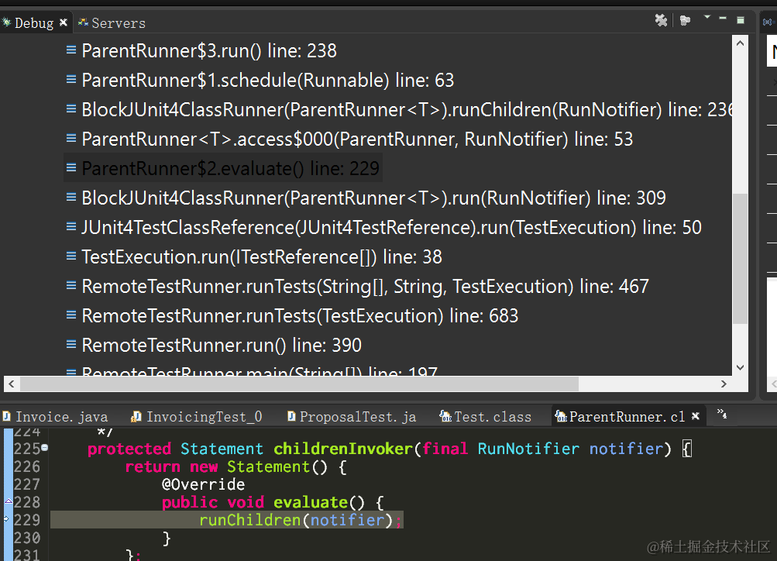Open the Invoice.java editor tab
The width and height of the screenshot is (777, 561).
pyautogui.click(x=55, y=417)
